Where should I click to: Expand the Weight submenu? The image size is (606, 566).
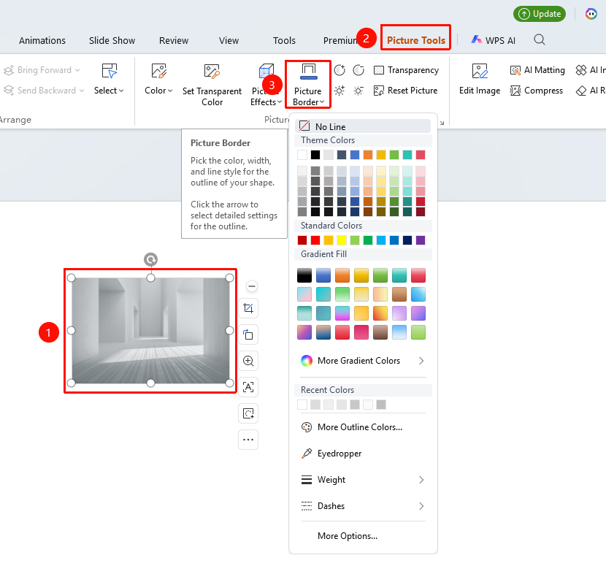click(x=363, y=480)
